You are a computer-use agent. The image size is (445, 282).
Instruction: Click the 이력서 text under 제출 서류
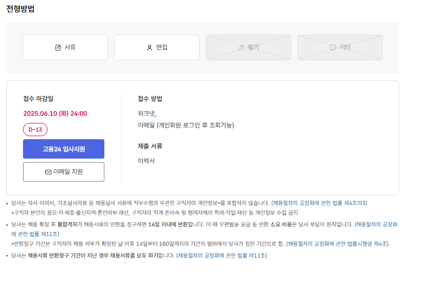coord(146,161)
